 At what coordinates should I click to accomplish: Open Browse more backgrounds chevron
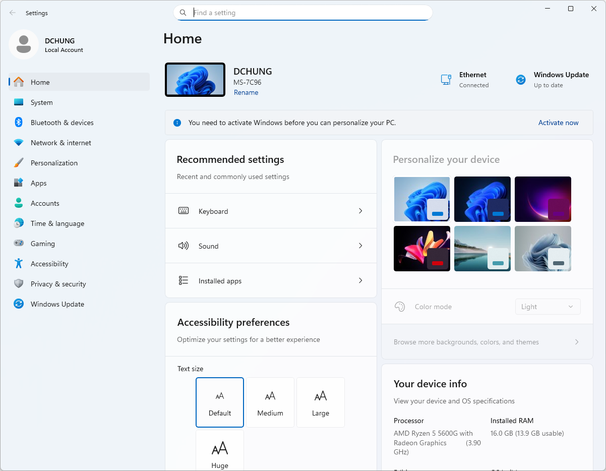577,342
